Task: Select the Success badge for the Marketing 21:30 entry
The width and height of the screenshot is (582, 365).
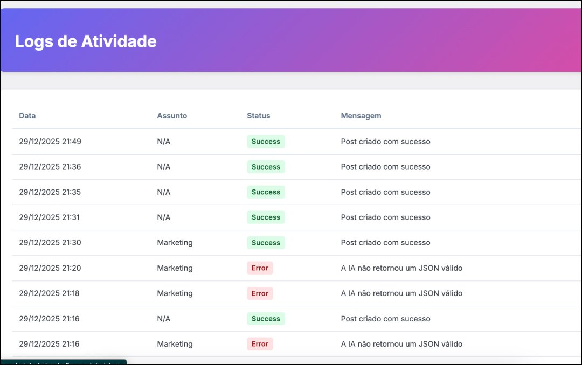Action: 265,243
